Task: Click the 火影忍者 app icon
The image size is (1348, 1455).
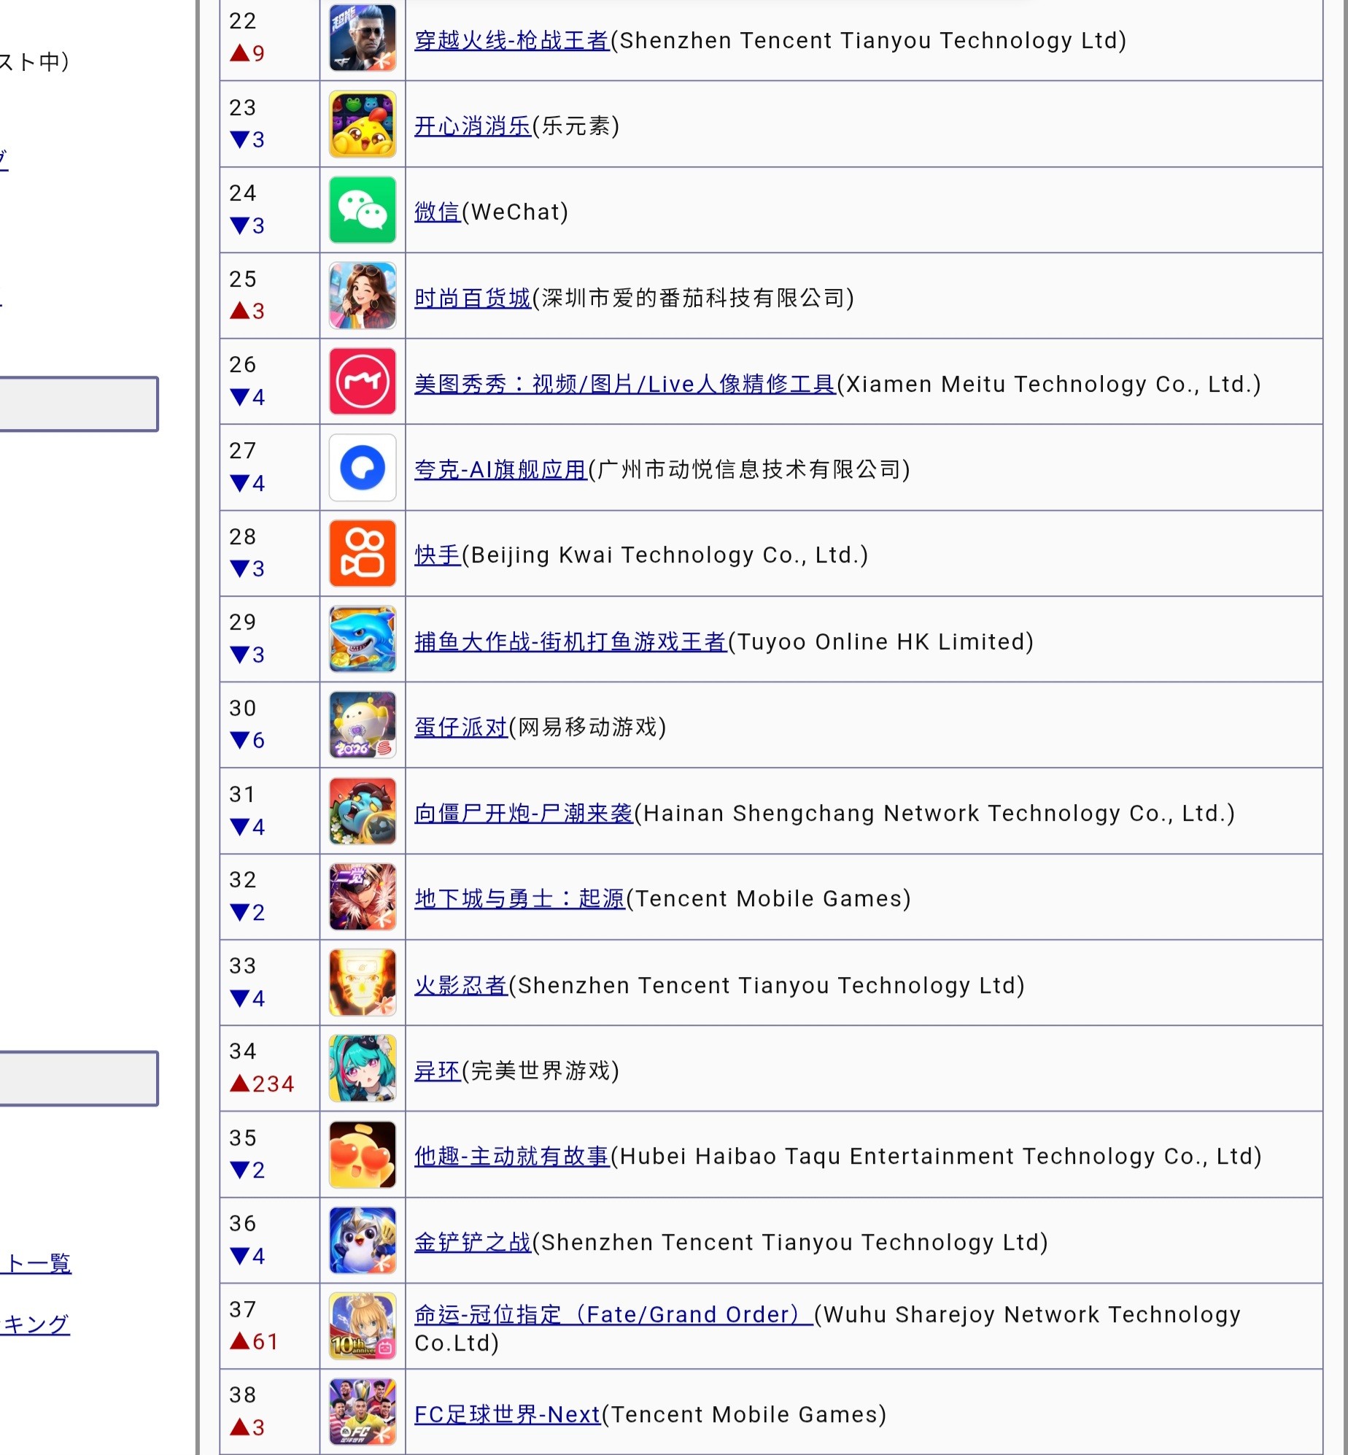Action: (x=363, y=983)
